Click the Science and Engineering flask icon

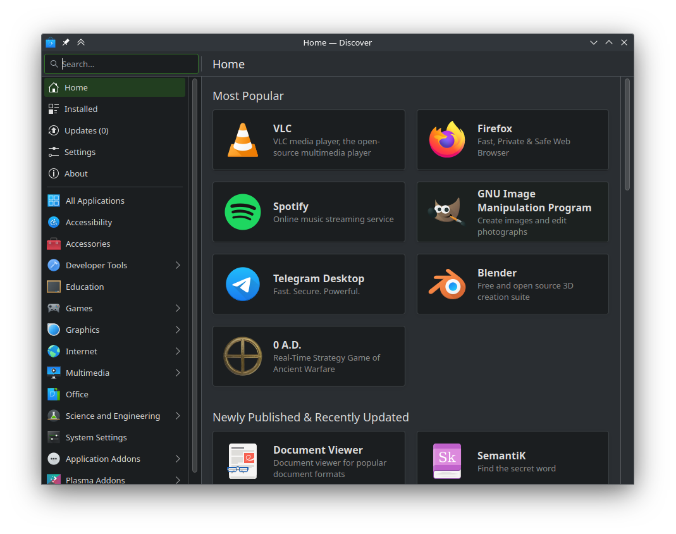pyautogui.click(x=54, y=416)
